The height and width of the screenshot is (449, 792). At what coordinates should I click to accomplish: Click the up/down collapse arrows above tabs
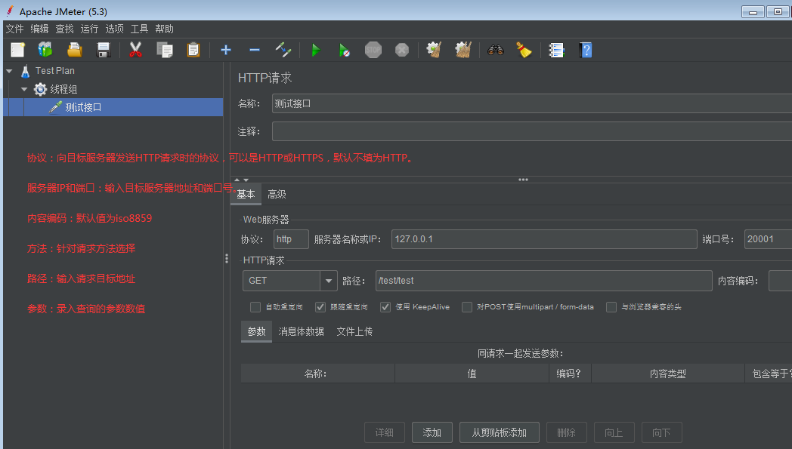pos(241,180)
